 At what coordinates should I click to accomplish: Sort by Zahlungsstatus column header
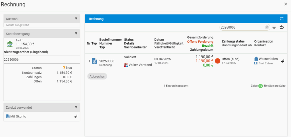pyautogui.click(x=233, y=41)
